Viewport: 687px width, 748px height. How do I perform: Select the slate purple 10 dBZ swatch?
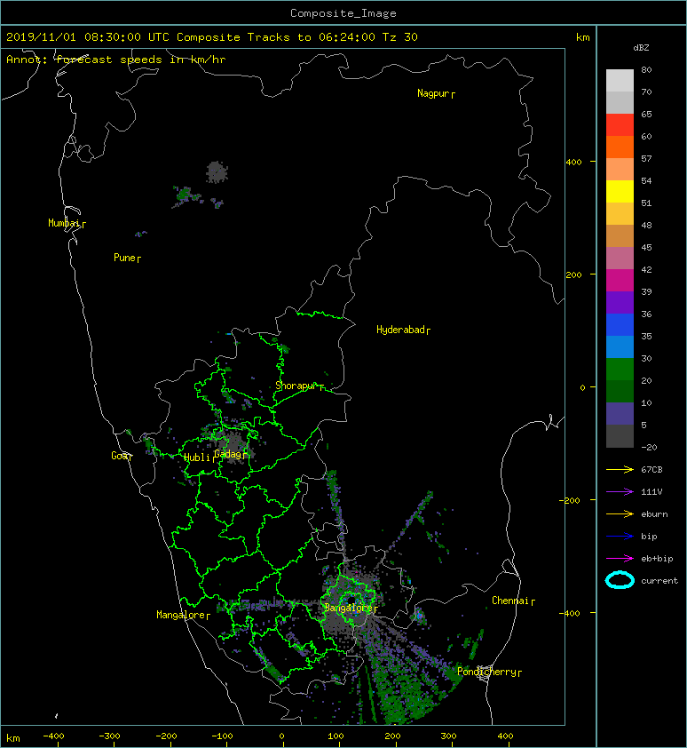(x=620, y=413)
